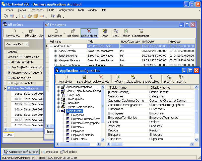Click Import tables toolbar icon

pyautogui.click(x=151, y=77)
